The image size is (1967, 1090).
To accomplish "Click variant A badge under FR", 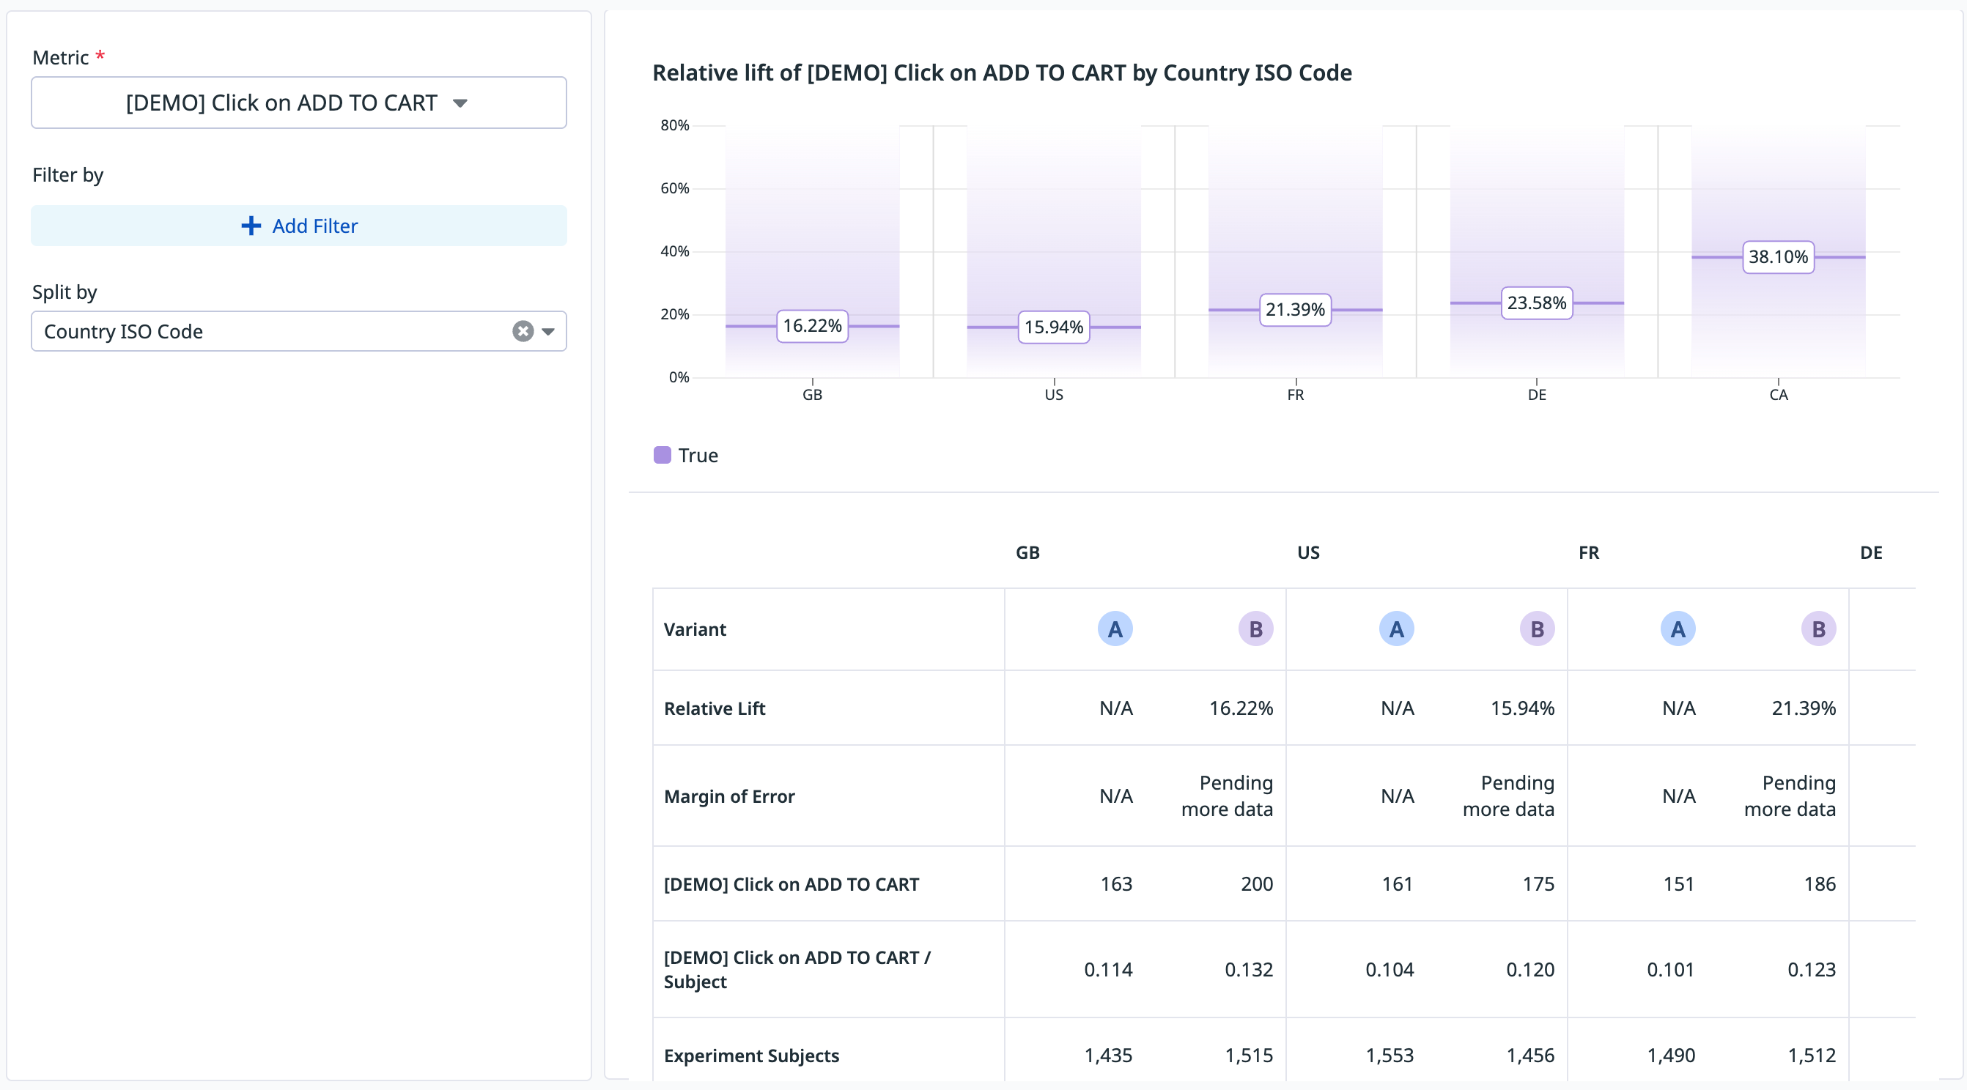I will (1677, 630).
